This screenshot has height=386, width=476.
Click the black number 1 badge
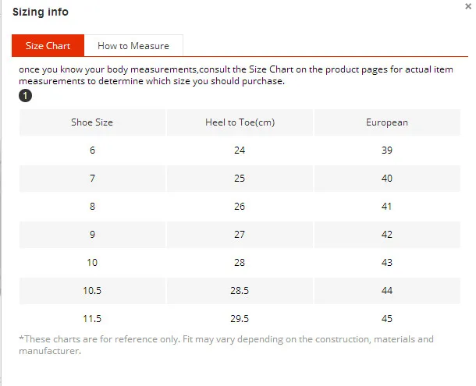click(x=25, y=95)
